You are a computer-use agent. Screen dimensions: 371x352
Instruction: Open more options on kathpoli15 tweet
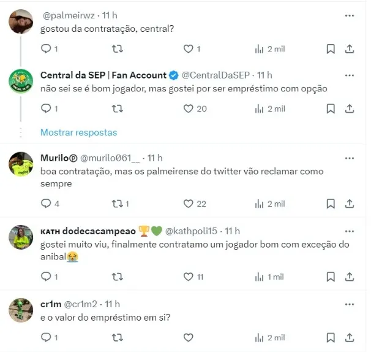tap(350, 231)
